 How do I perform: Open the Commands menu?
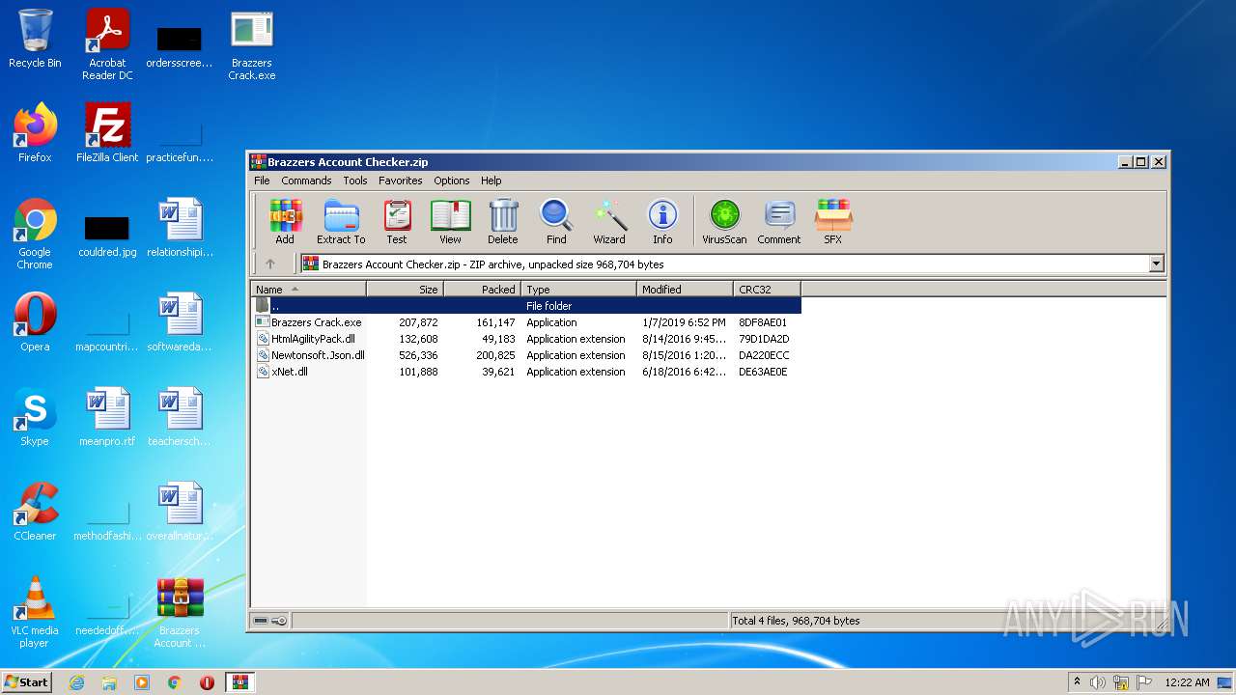(x=306, y=181)
